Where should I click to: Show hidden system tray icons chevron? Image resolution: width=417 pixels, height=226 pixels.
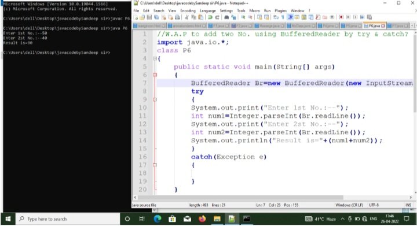click(342, 219)
